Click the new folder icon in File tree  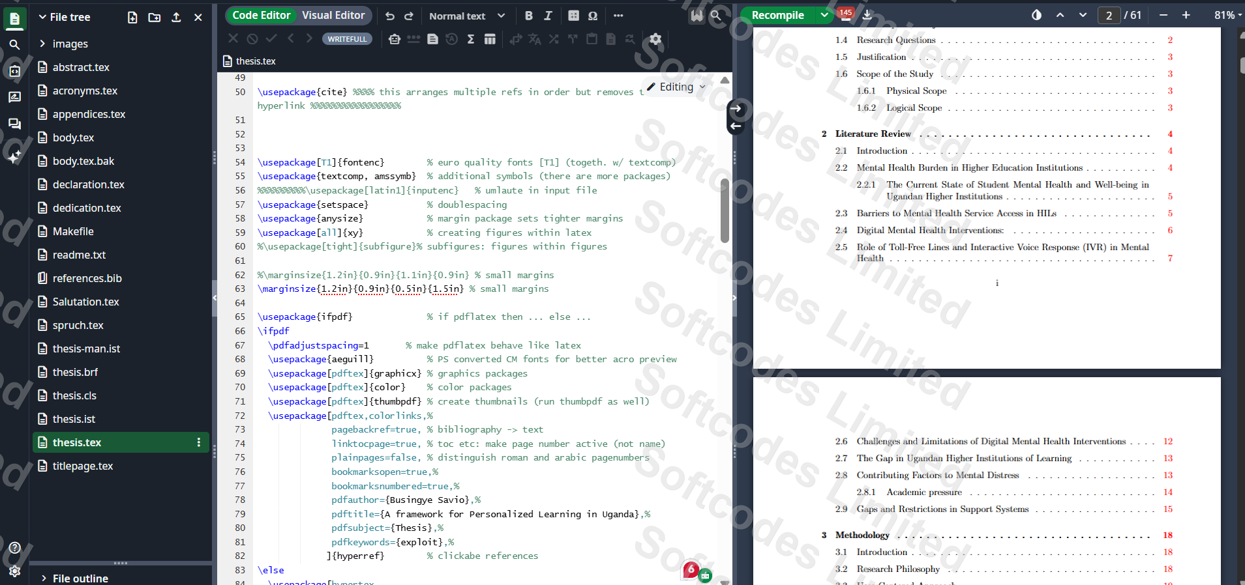(155, 18)
